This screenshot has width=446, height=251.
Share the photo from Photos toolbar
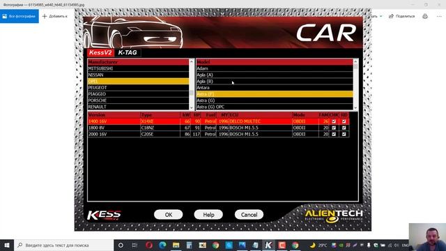pyautogui.click(x=402, y=16)
